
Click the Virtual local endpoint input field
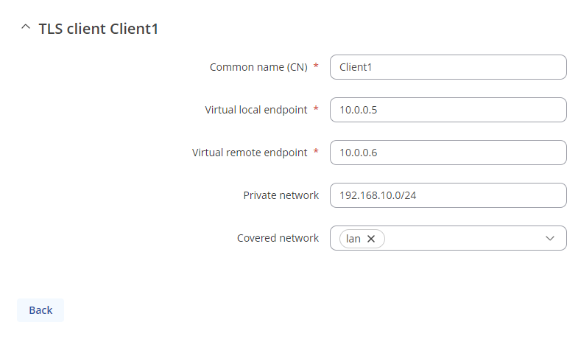pos(448,110)
